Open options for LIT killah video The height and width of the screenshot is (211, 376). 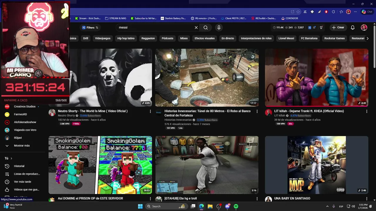(367, 111)
